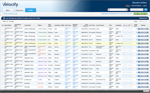
Task: Open magnifier icon for Makenna Hinson row
Action: pyautogui.click(x=139, y=32)
